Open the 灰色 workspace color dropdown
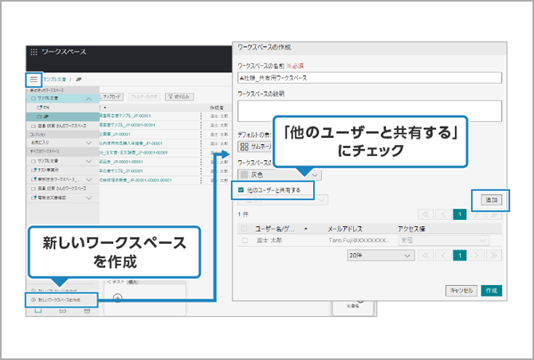Viewport: 534px width, 360px height. coord(279,175)
